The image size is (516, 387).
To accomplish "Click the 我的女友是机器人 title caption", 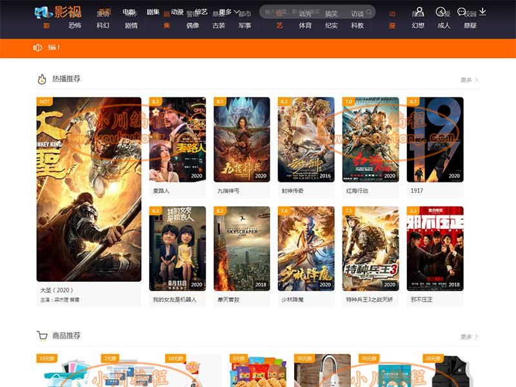I will (175, 300).
